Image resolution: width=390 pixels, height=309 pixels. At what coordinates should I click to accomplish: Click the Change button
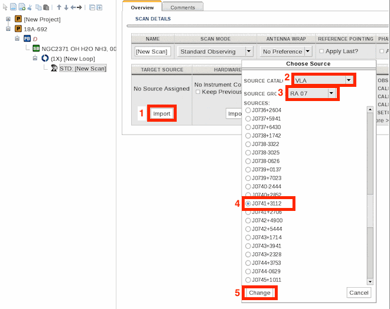tap(259, 292)
